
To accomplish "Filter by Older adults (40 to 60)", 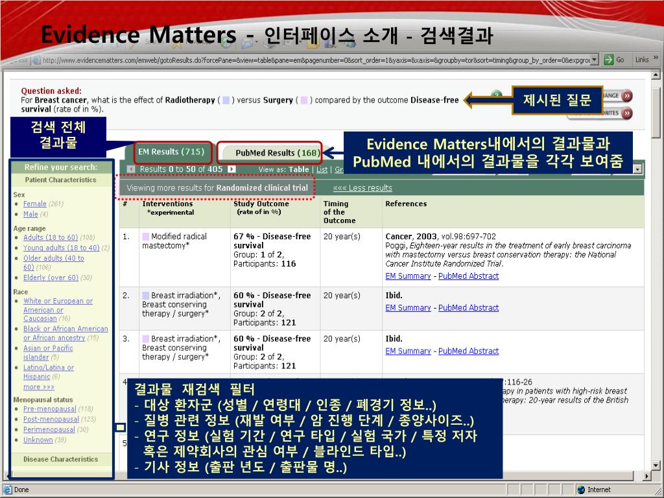I will pyautogui.click(x=53, y=263).
